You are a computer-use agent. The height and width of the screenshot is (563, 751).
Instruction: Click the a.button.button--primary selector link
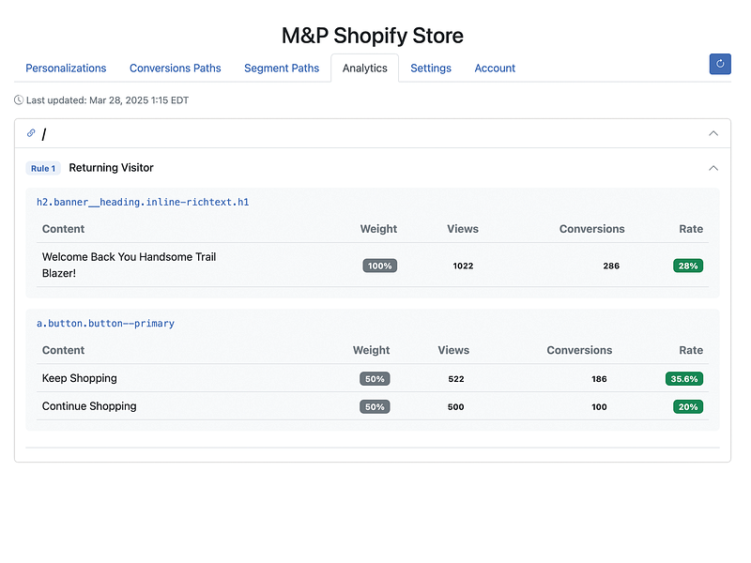click(105, 323)
